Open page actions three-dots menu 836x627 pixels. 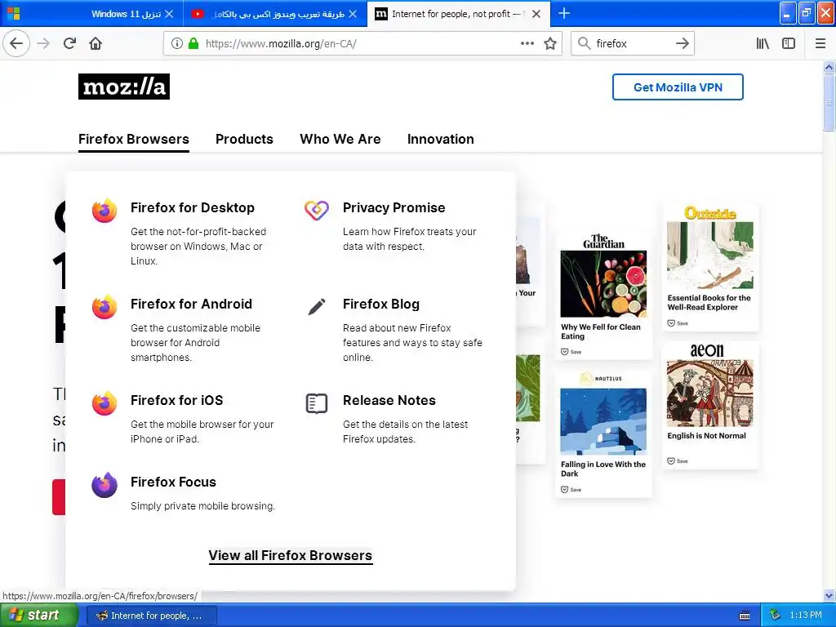coord(527,43)
